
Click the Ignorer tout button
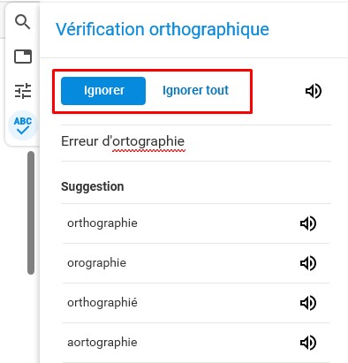[195, 91]
